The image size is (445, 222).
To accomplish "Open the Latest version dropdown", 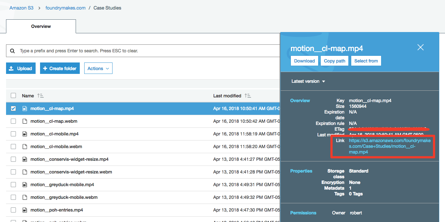I will pos(308,81).
